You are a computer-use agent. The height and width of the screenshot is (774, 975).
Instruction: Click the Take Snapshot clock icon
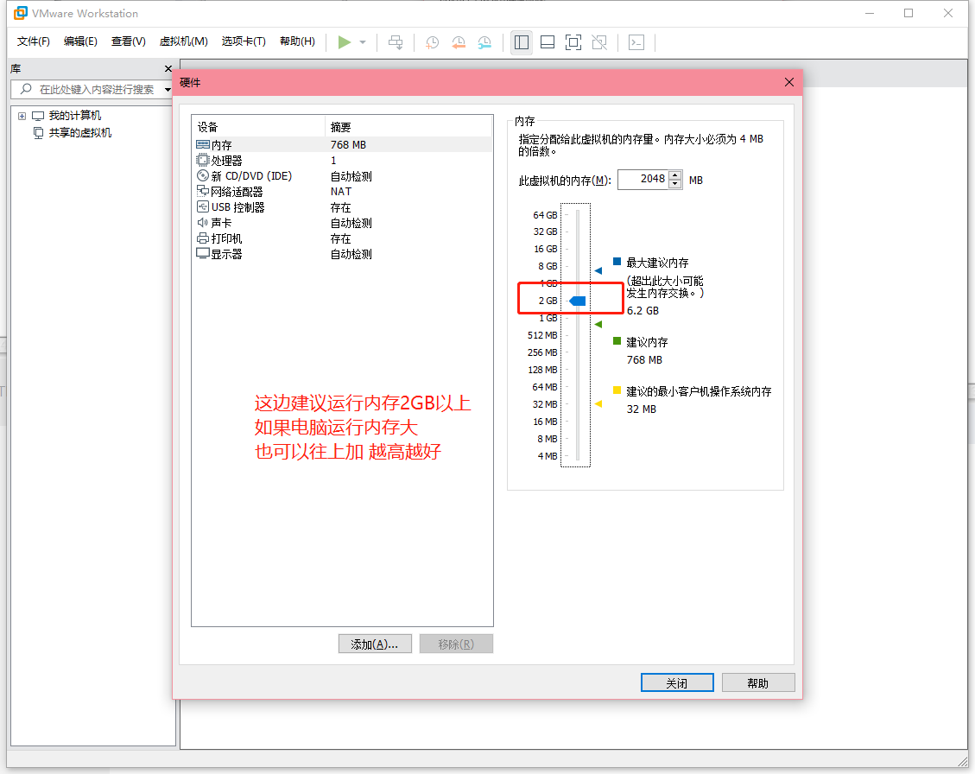coord(432,42)
